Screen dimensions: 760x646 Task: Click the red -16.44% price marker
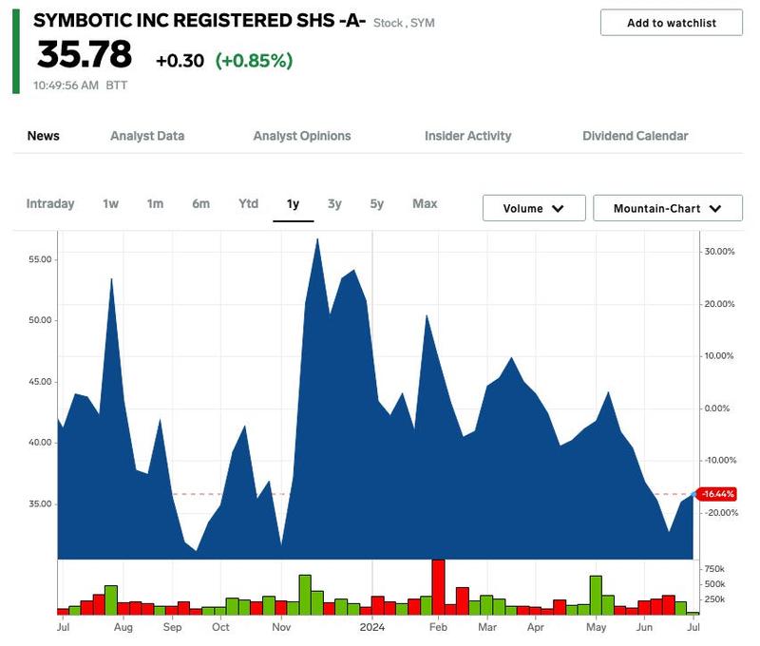[x=717, y=494]
